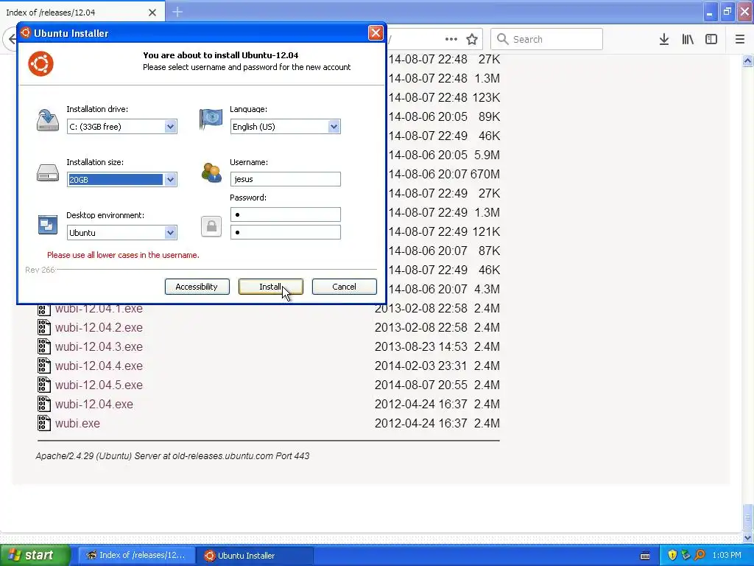Click the Install button in Ubuntu Installer
The height and width of the screenshot is (566, 754).
(271, 287)
